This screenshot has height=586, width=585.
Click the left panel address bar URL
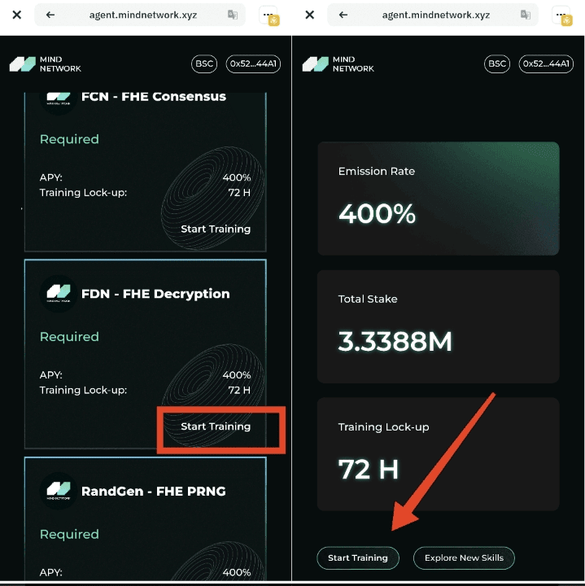pos(143,15)
